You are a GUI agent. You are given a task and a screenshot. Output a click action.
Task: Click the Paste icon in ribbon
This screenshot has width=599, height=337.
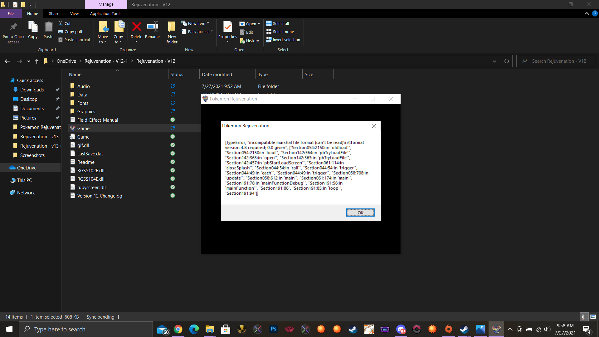(x=48, y=27)
